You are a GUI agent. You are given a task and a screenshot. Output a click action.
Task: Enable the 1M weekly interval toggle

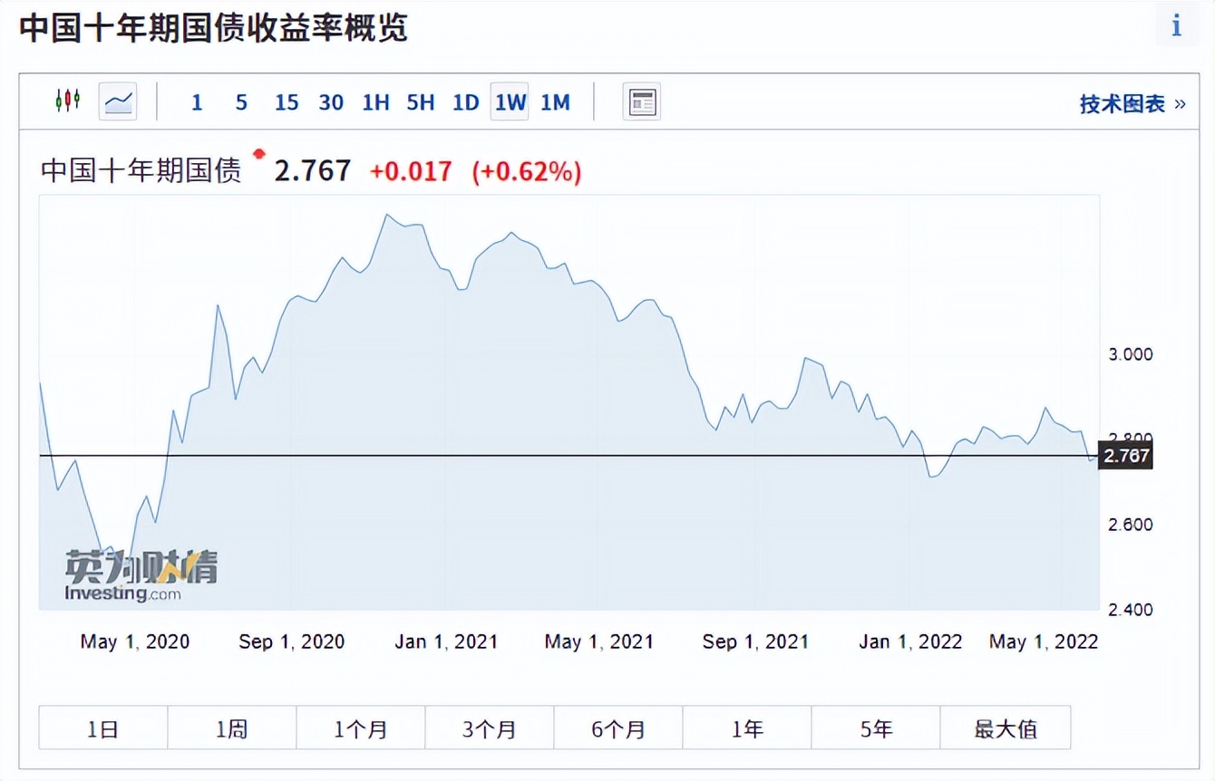tap(556, 102)
